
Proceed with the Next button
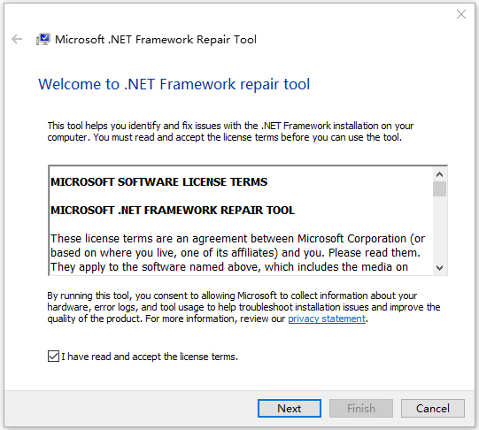point(290,408)
